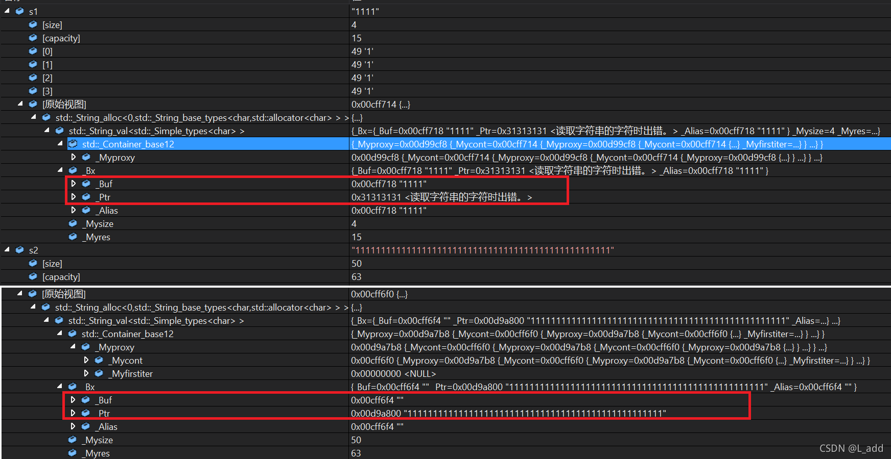Click the cube icon of element [2]
The width and height of the screenshot is (891, 459).
point(33,78)
